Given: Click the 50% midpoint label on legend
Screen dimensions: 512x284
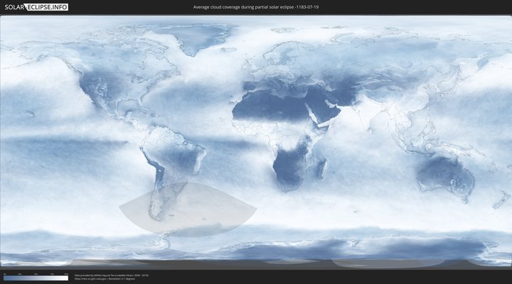Looking at the screenshot, I should click(x=36, y=273).
